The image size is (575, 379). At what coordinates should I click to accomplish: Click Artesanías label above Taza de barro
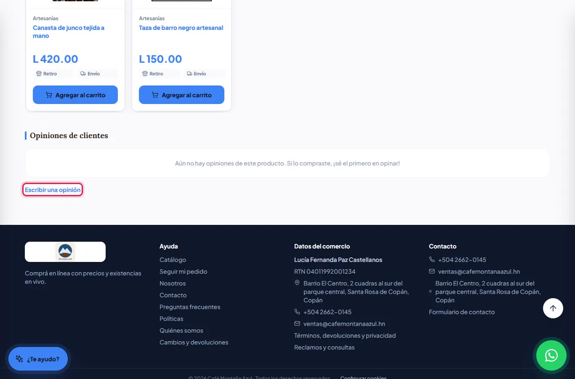152,19
